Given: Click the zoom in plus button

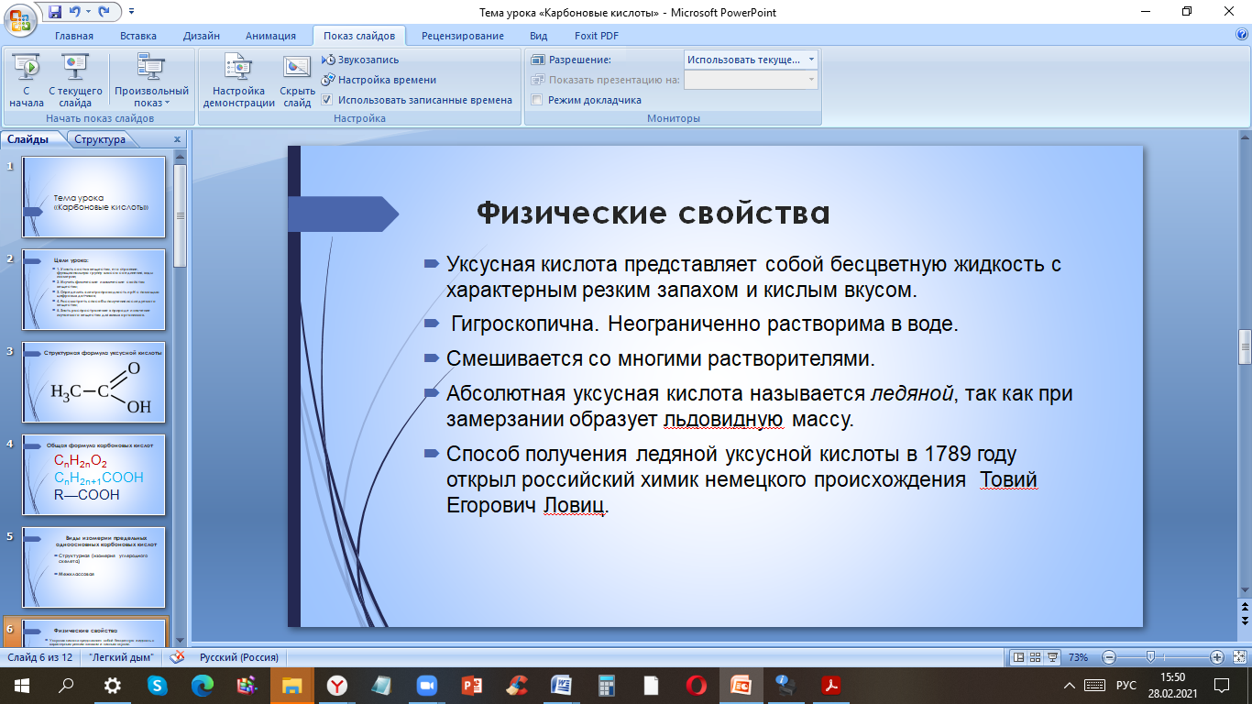Looking at the screenshot, I should coord(1217,657).
